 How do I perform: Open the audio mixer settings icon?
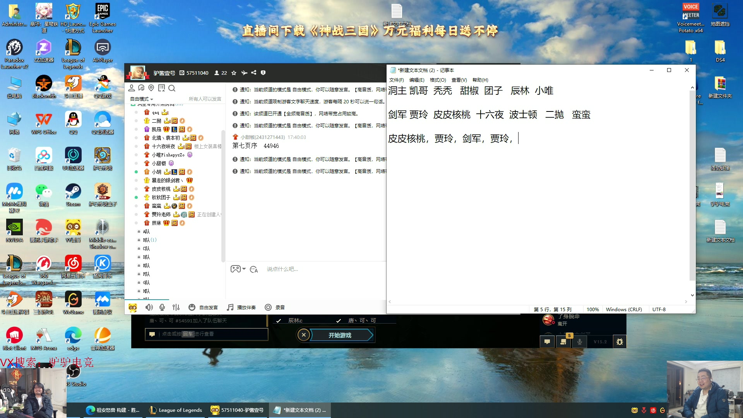(176, 307)
